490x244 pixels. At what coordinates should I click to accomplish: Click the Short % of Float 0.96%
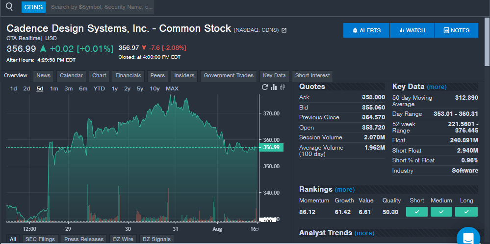[470, 160]
